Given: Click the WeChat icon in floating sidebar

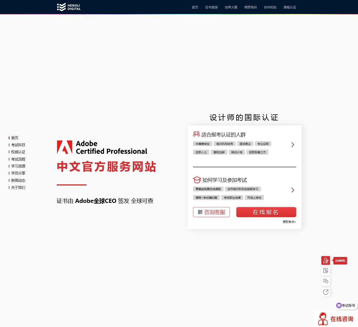Looking at the screenshot, I should pyautogui.click(x=326, y=281).
